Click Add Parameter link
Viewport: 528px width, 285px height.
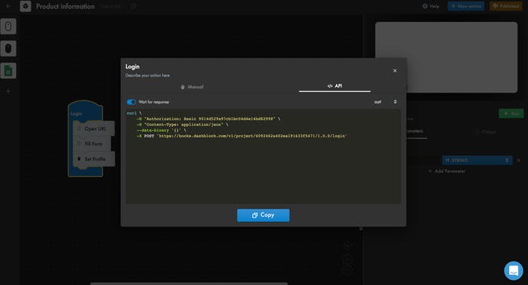447,171
